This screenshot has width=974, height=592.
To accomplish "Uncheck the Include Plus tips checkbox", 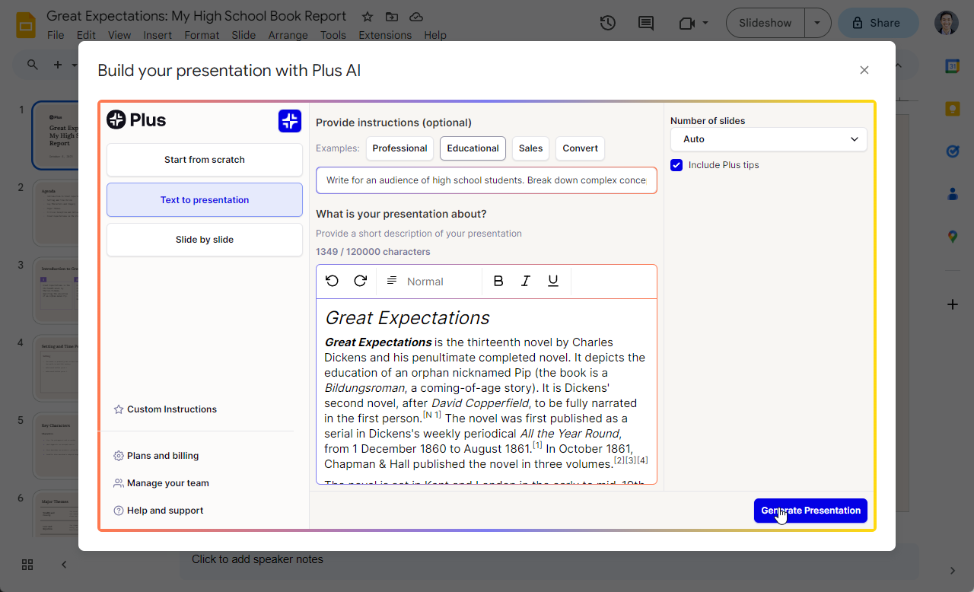I will (676, 165).
